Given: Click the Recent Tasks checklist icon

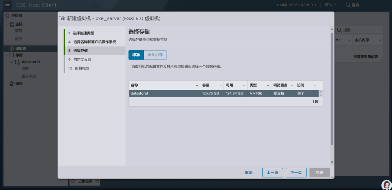Looking at the screenshot, I should [x=73, y=181].
